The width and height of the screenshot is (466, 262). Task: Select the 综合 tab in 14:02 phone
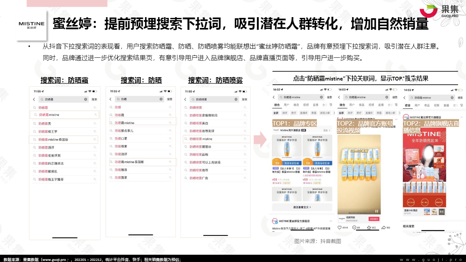tap(276, 105)
